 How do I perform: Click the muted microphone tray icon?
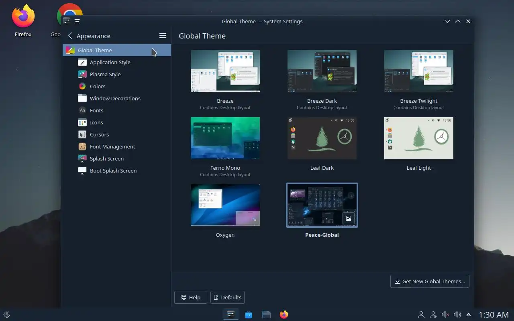coord(445,315)
